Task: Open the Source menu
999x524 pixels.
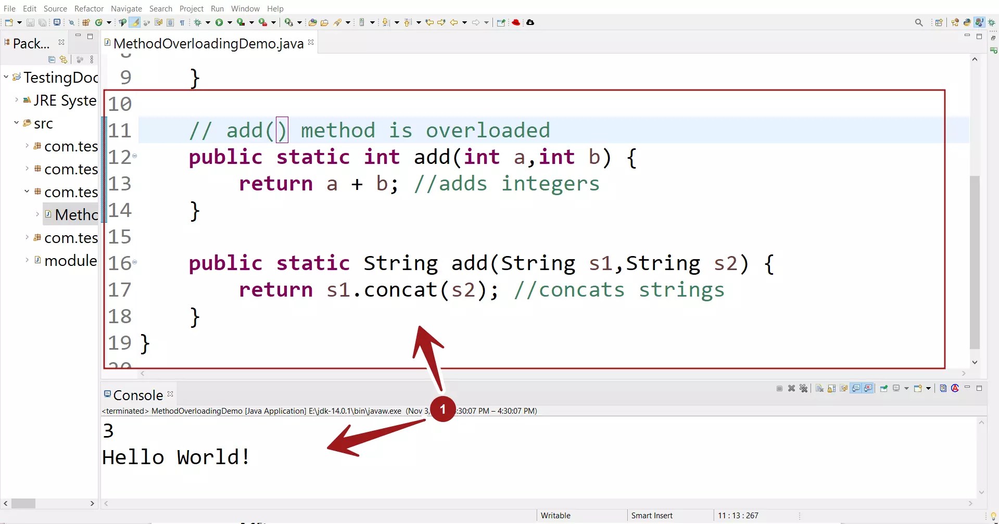Action: click(x=55, y=8)
